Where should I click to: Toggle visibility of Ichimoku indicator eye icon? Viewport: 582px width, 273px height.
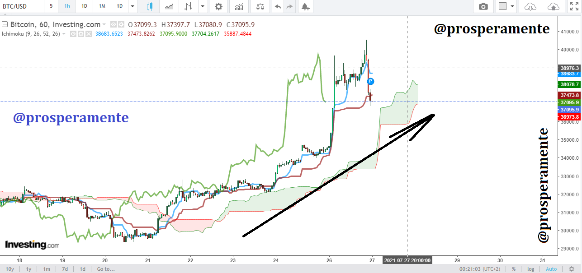[73, 34]
